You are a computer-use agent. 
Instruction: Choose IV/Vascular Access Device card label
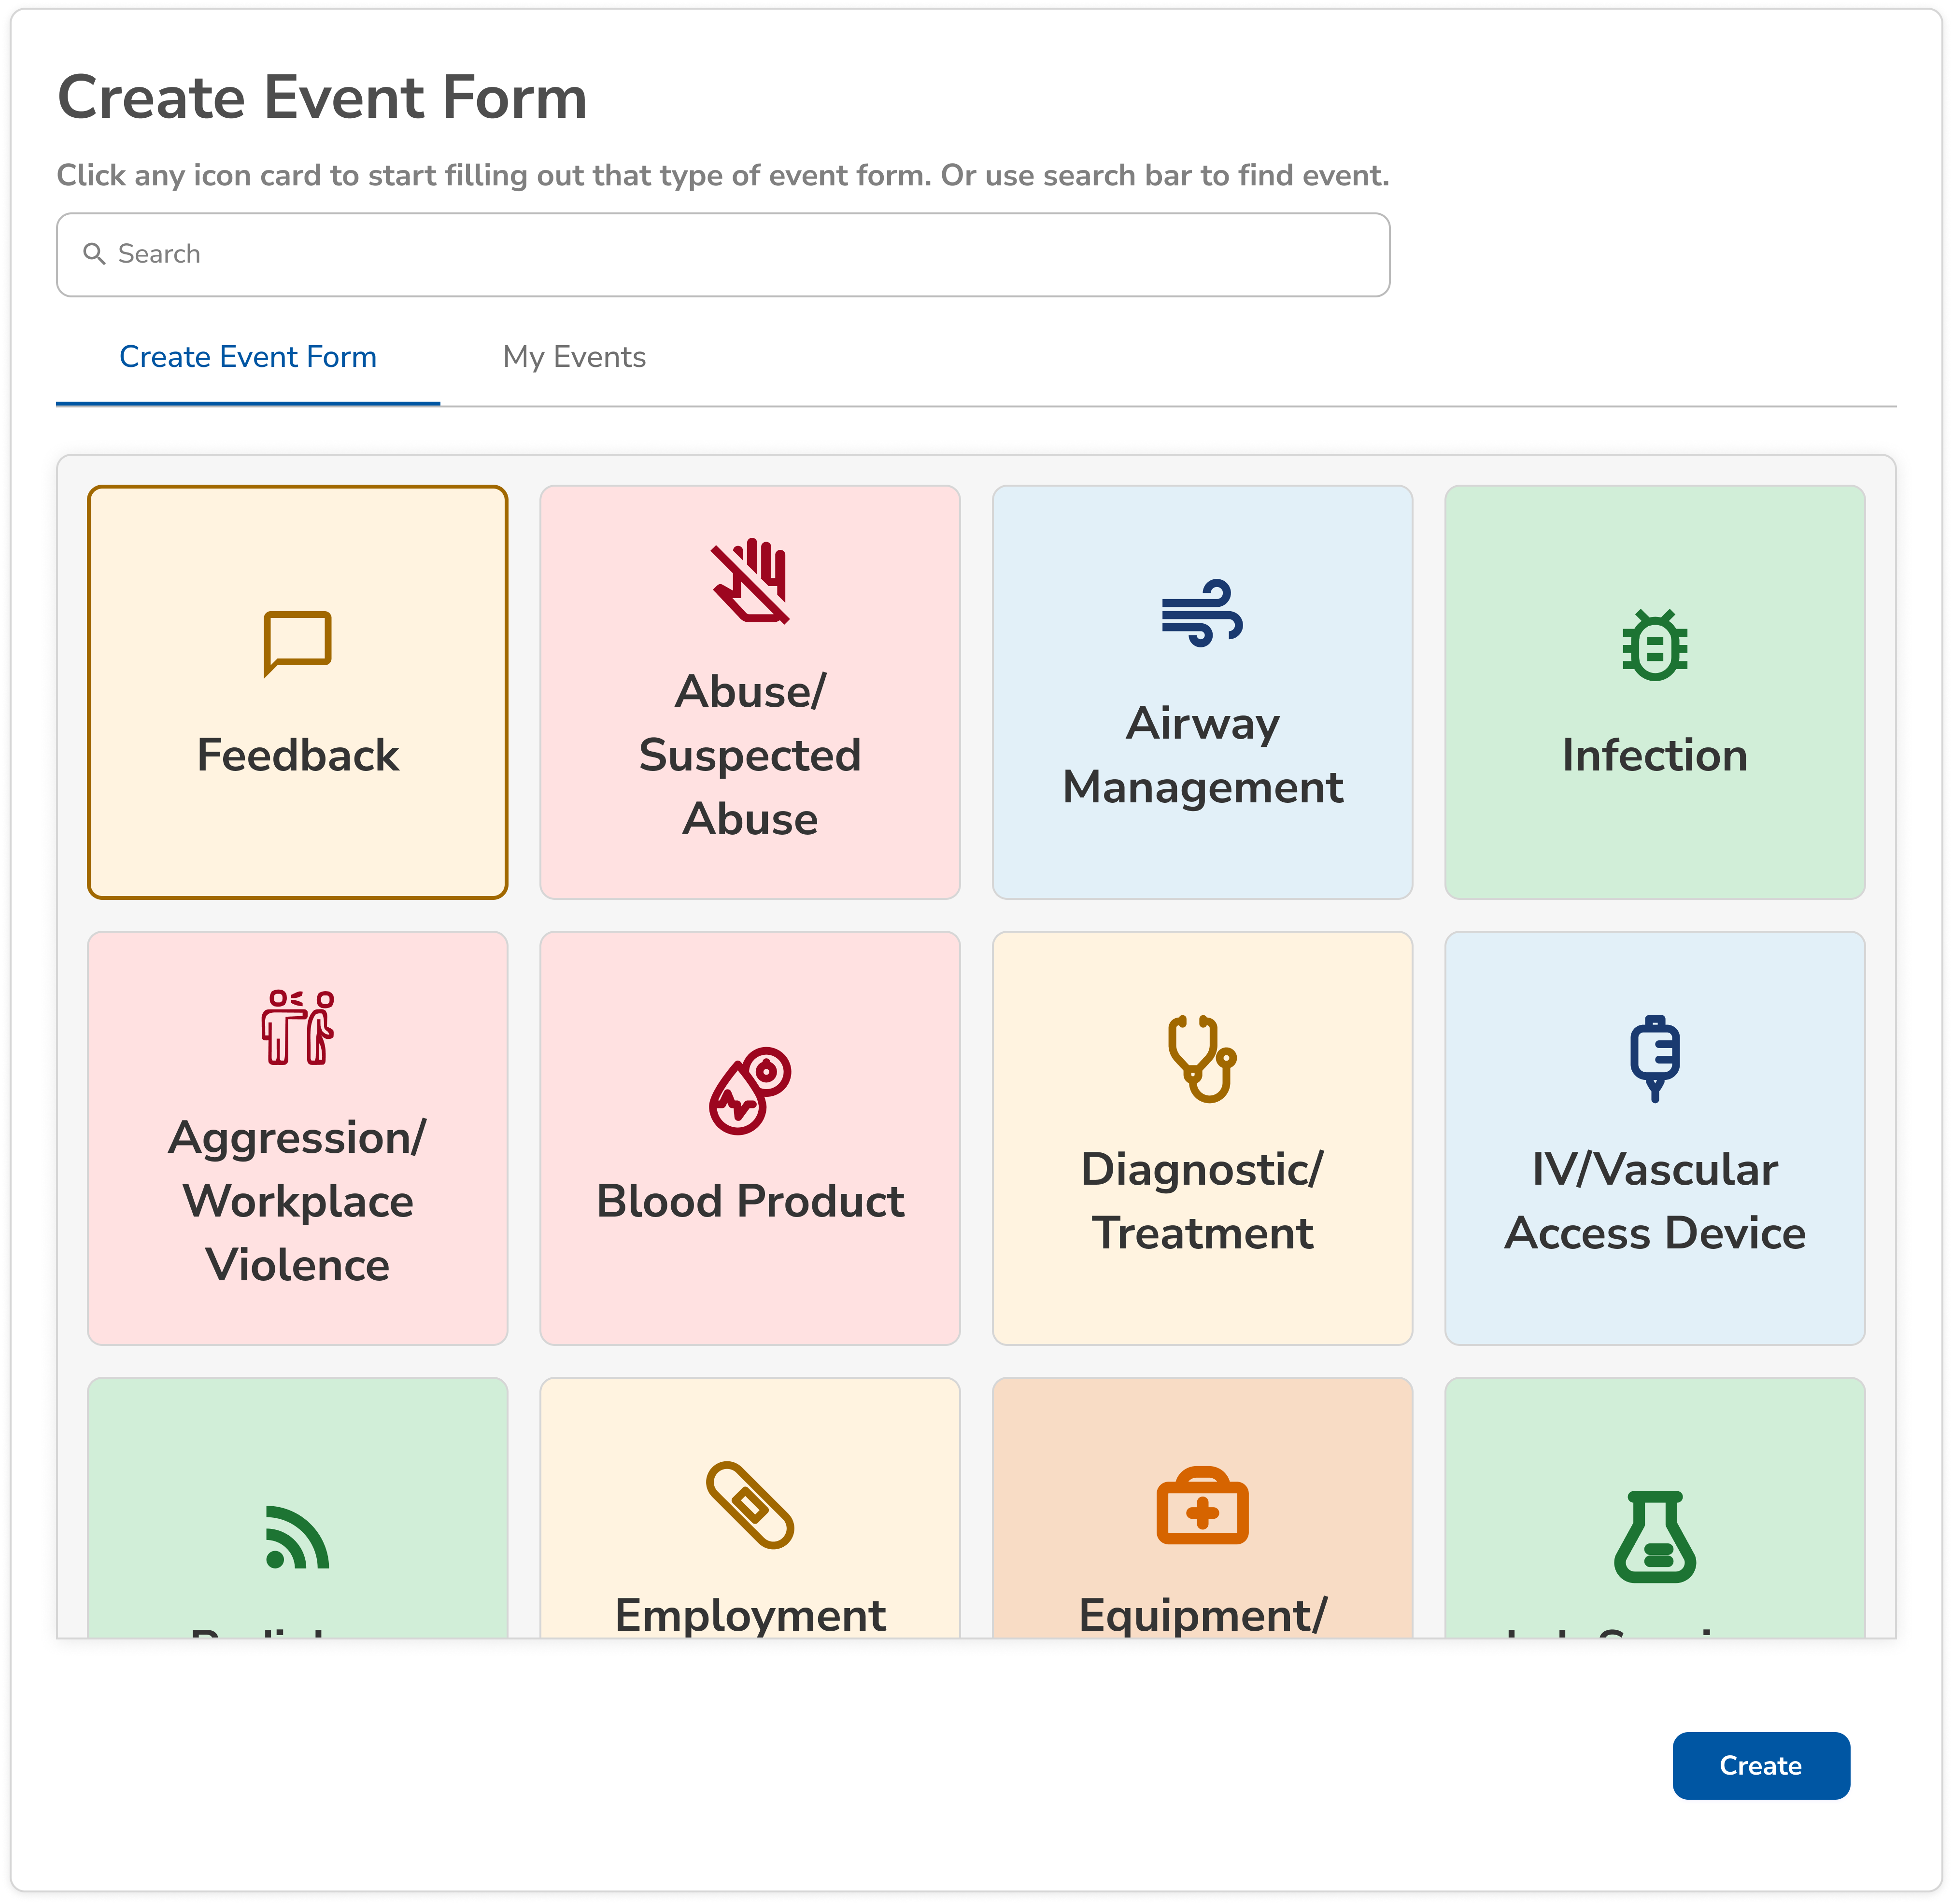click(x=1655, y=1201)
